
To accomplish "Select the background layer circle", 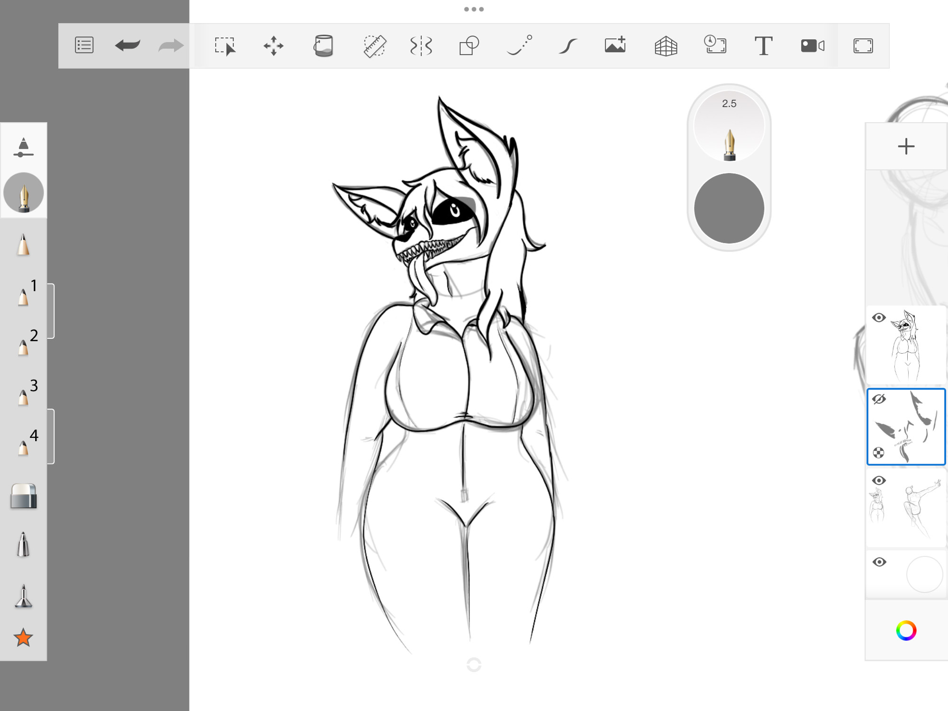I will pyautogui.click(x=924, y=574).
